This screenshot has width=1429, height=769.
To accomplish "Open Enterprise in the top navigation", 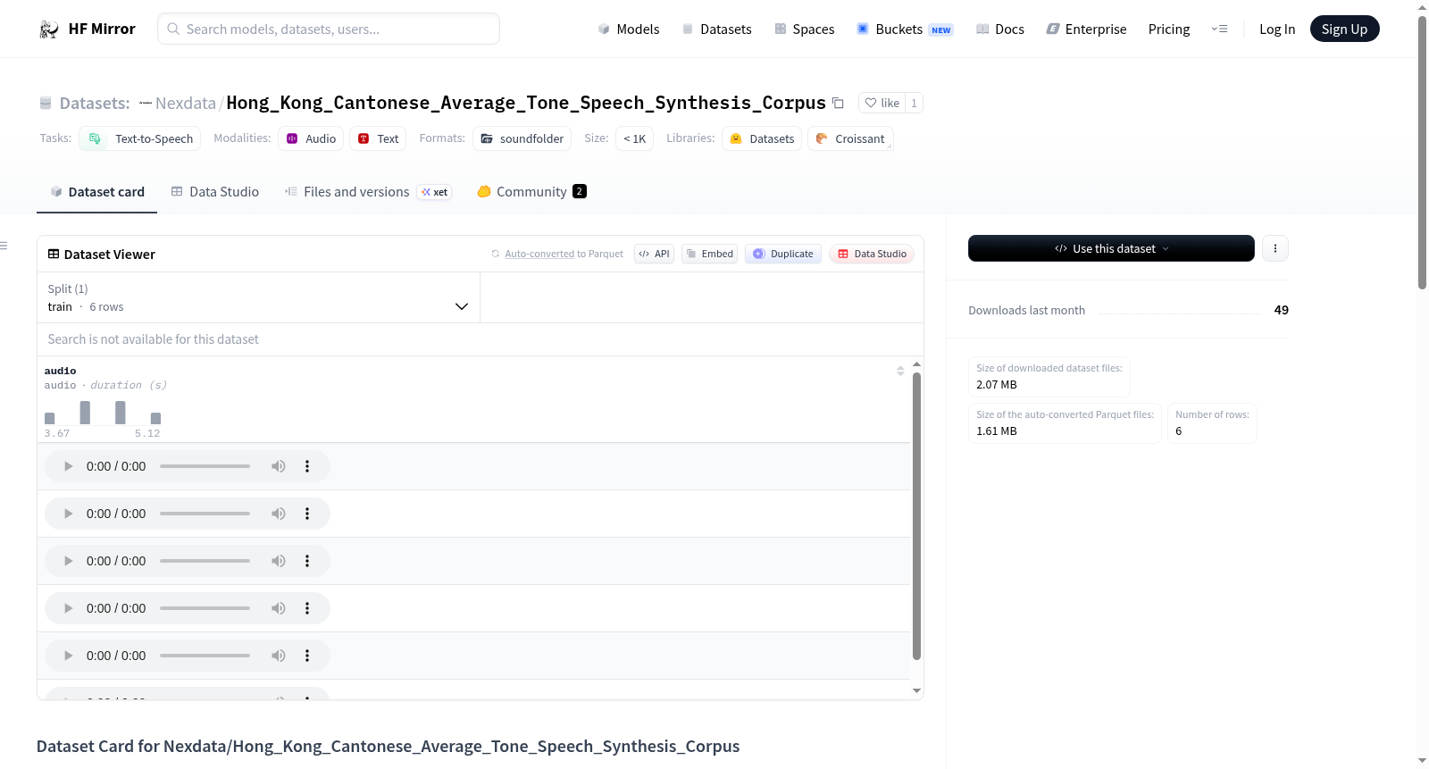I will (1086, 29).
